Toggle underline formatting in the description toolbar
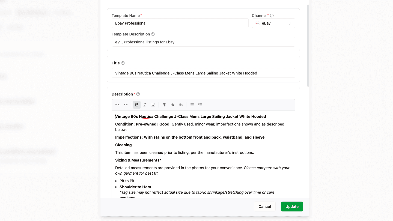Viewport: 393px width, 221px height. point(153,105)
